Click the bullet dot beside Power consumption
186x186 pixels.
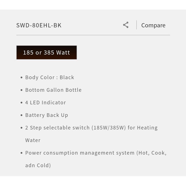(x=22, y=153)
